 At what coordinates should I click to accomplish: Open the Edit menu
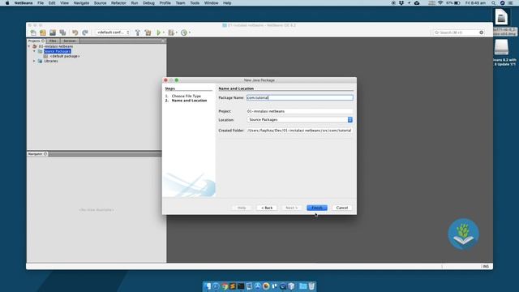pos(52,3)
